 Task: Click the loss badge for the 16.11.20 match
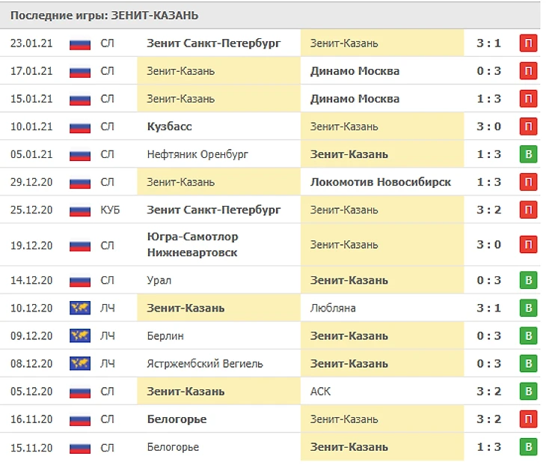[x=528, y=419]
